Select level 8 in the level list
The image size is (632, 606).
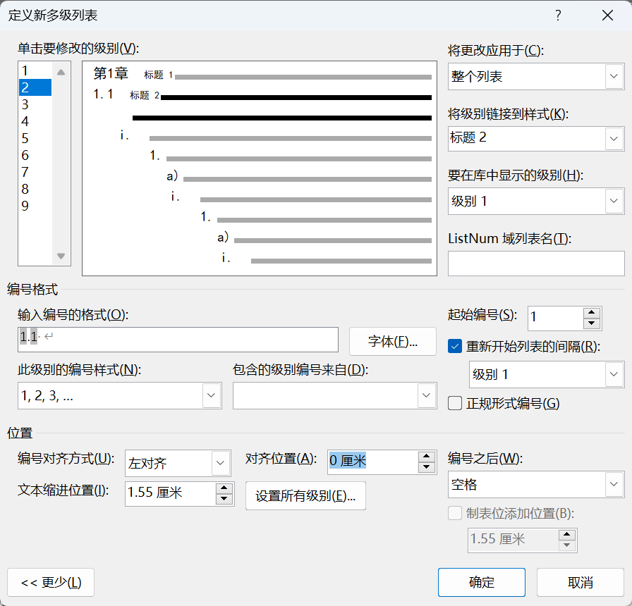[35, 189]
